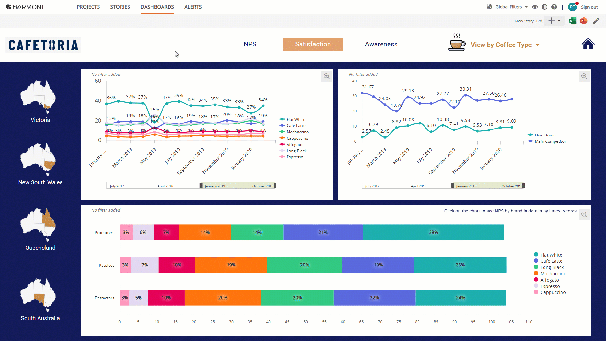Toggle the eye visibility icon in header
The width and height of the screenshot is (606, 341).
(535, 7)
